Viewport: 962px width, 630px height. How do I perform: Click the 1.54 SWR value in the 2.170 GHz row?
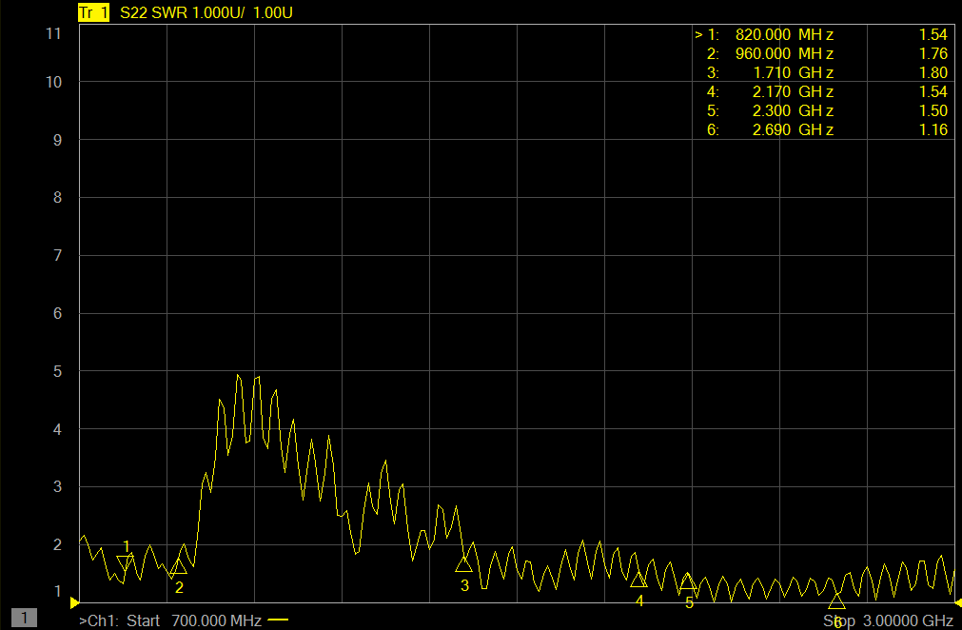[x=933, y=92]
